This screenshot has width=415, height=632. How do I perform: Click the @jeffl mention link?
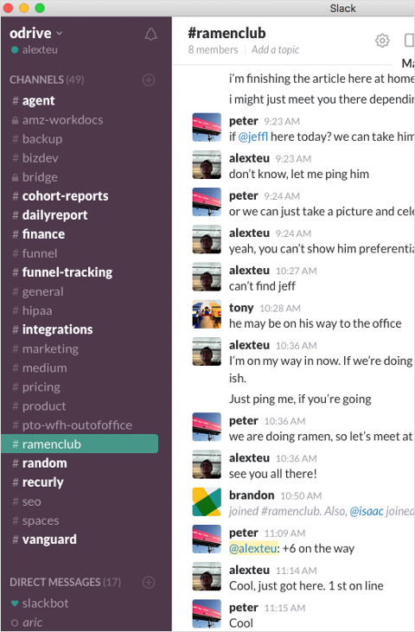tap(253, 137)
